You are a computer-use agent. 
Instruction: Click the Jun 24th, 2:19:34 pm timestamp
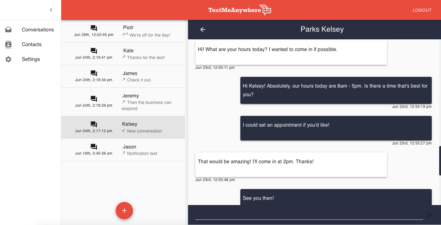tap(94, 80)
